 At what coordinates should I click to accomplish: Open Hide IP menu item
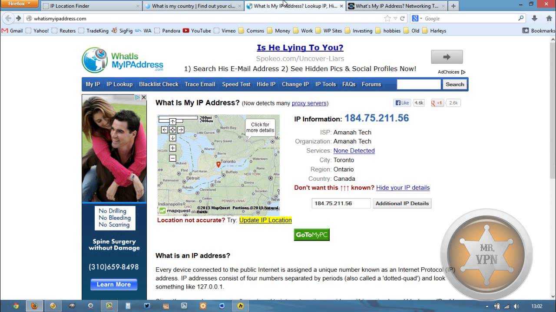(x=266, y=84)
